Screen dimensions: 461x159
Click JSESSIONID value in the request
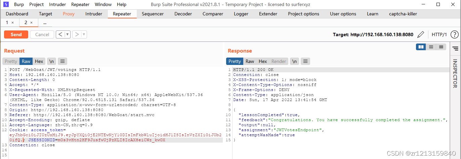(111, 140)
